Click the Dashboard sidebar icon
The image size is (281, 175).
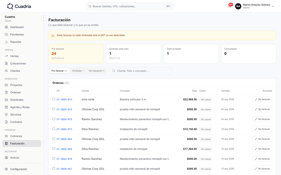(x=6, y=27)
